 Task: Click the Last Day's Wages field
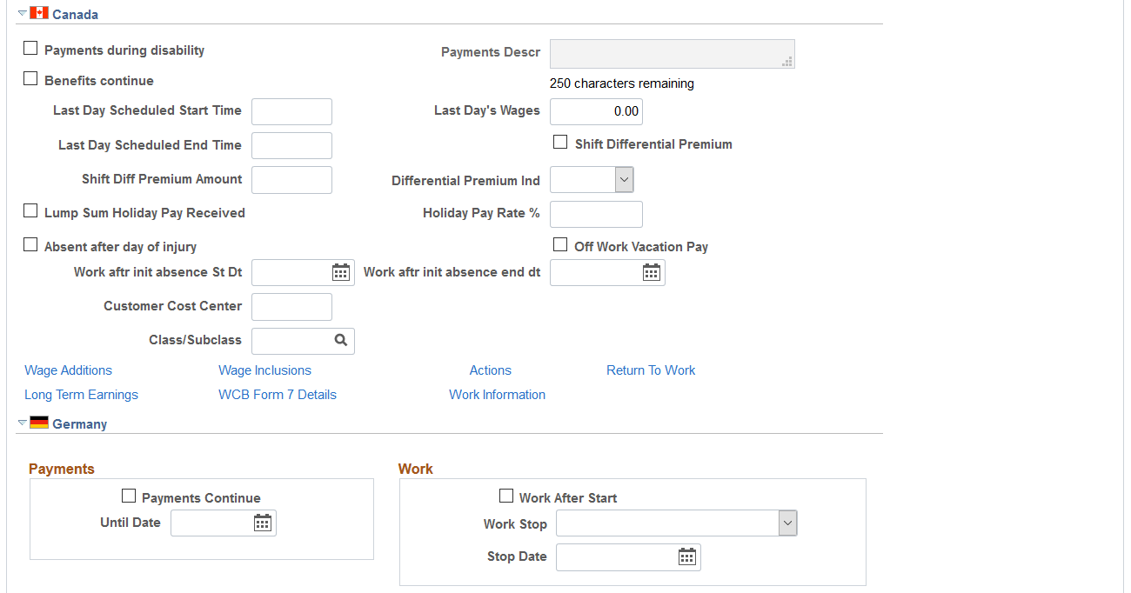click(596, 111)
